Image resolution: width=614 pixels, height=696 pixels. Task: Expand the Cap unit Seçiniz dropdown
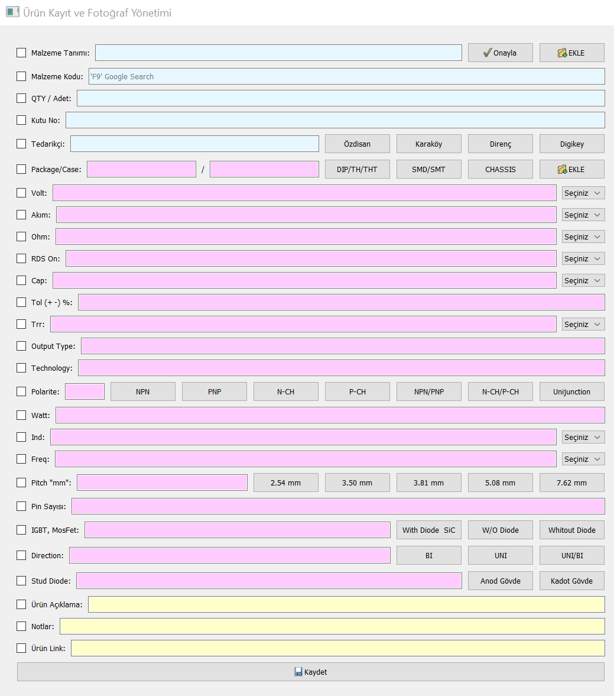(x=583, y=280)
